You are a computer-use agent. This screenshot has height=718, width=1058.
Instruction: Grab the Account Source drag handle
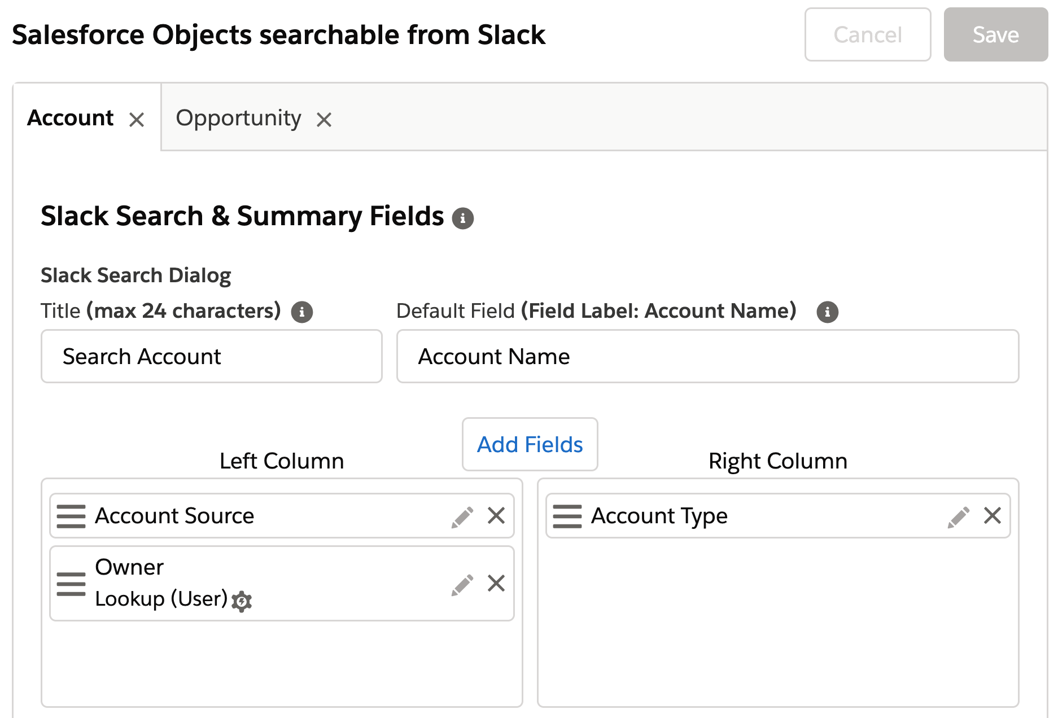[71, 516]
